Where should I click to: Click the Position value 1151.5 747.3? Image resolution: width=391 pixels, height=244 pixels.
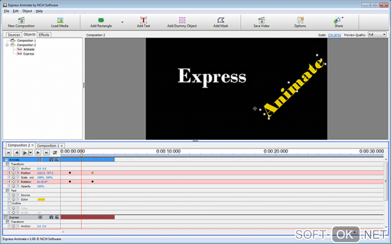coord(45,173)
